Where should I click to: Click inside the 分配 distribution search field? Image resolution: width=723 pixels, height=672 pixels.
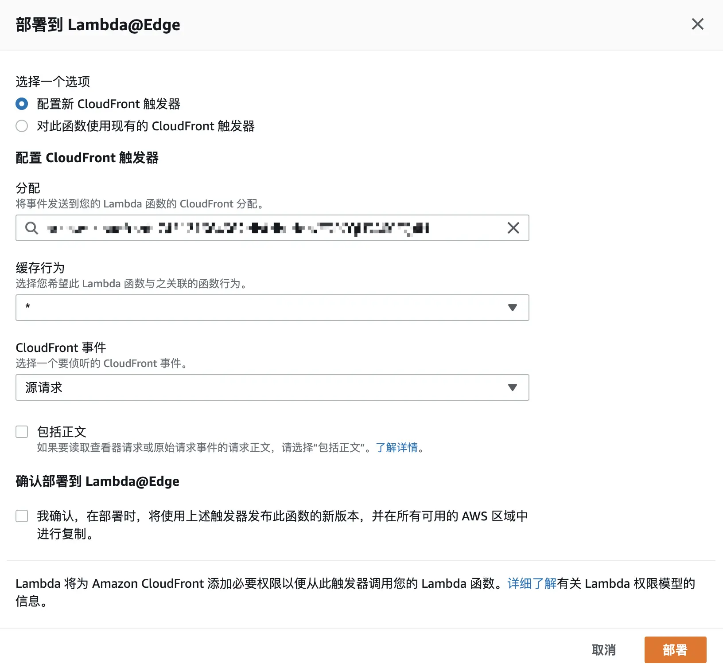click(x=272, y=228)
